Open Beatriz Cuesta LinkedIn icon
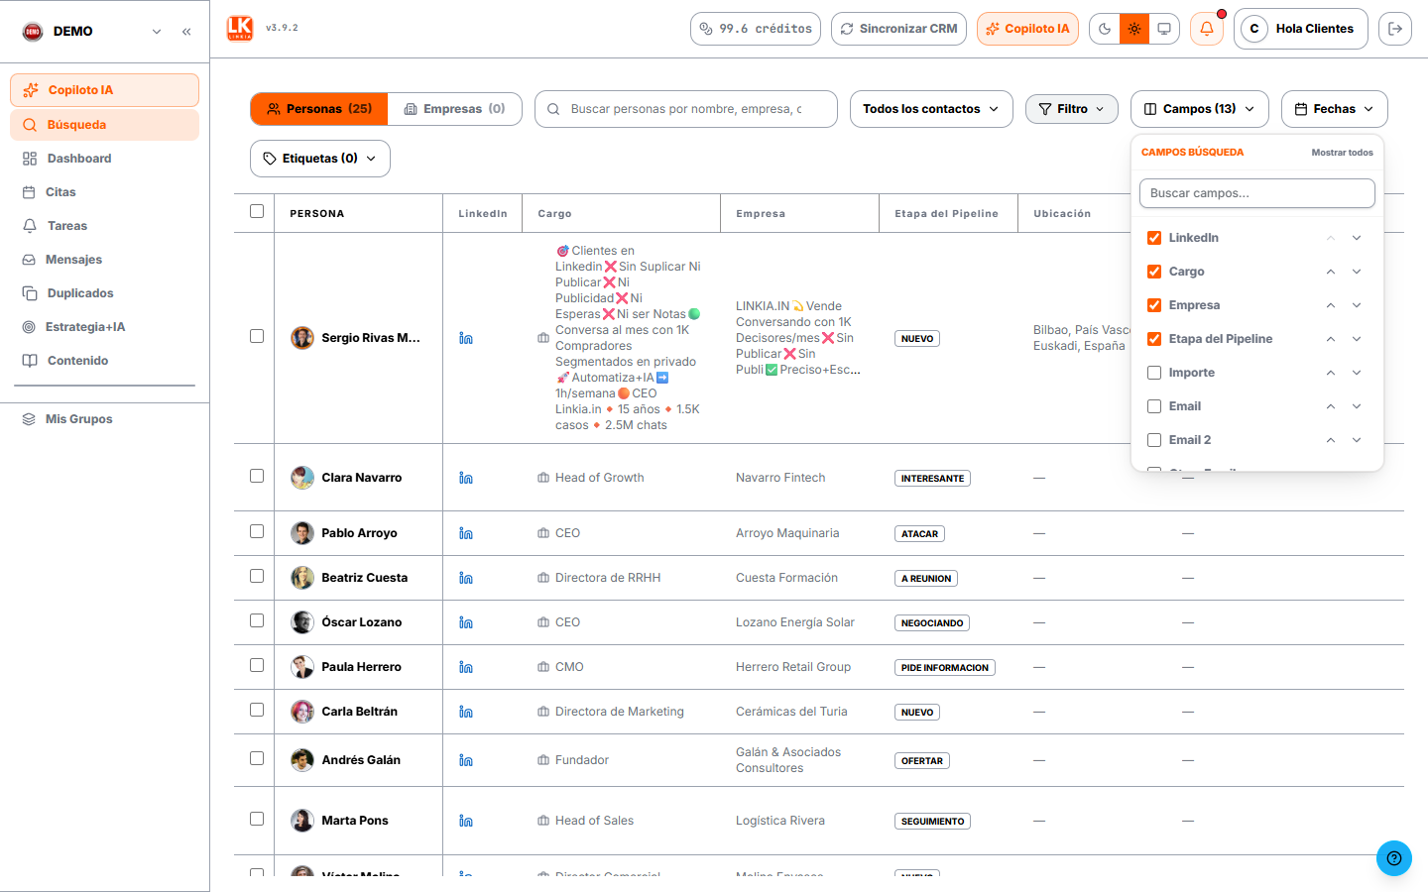The height and width of the screenshot is (892, 1428). (x=466, y=578)
